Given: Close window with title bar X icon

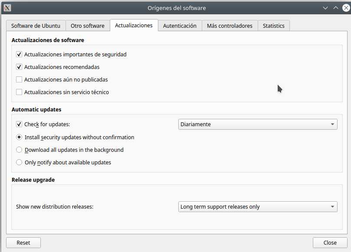Looking at the screenshot, I should tap(344, 8).
